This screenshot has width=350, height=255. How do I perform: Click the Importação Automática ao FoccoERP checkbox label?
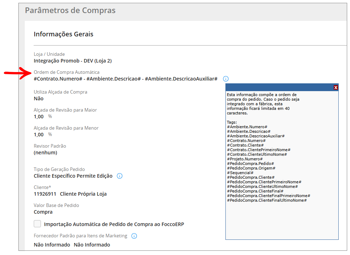[x=114, y=224]
